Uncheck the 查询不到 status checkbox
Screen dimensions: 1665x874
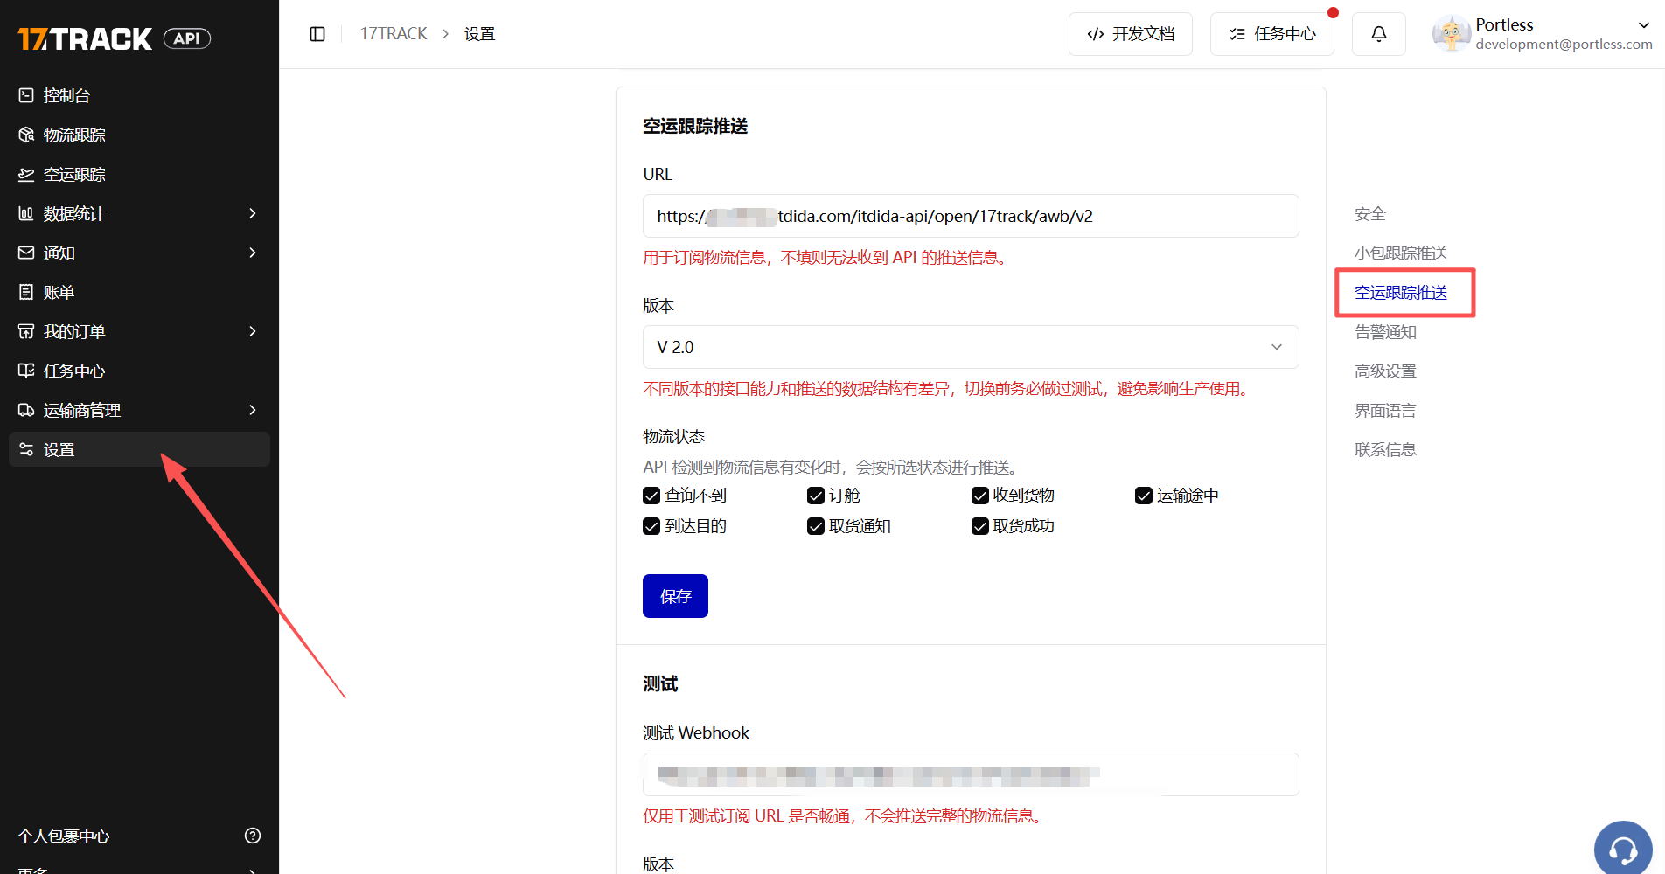click(x=651, y=496)
